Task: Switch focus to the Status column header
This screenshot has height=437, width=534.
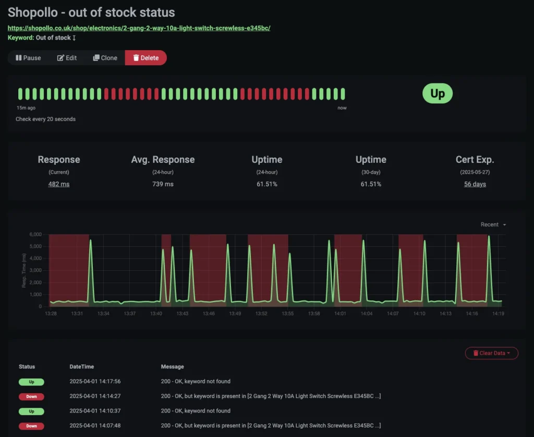Action: [x=27, y=367]
